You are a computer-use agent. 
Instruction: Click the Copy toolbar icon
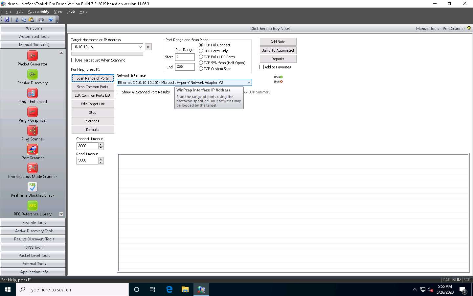pos(24,20)
